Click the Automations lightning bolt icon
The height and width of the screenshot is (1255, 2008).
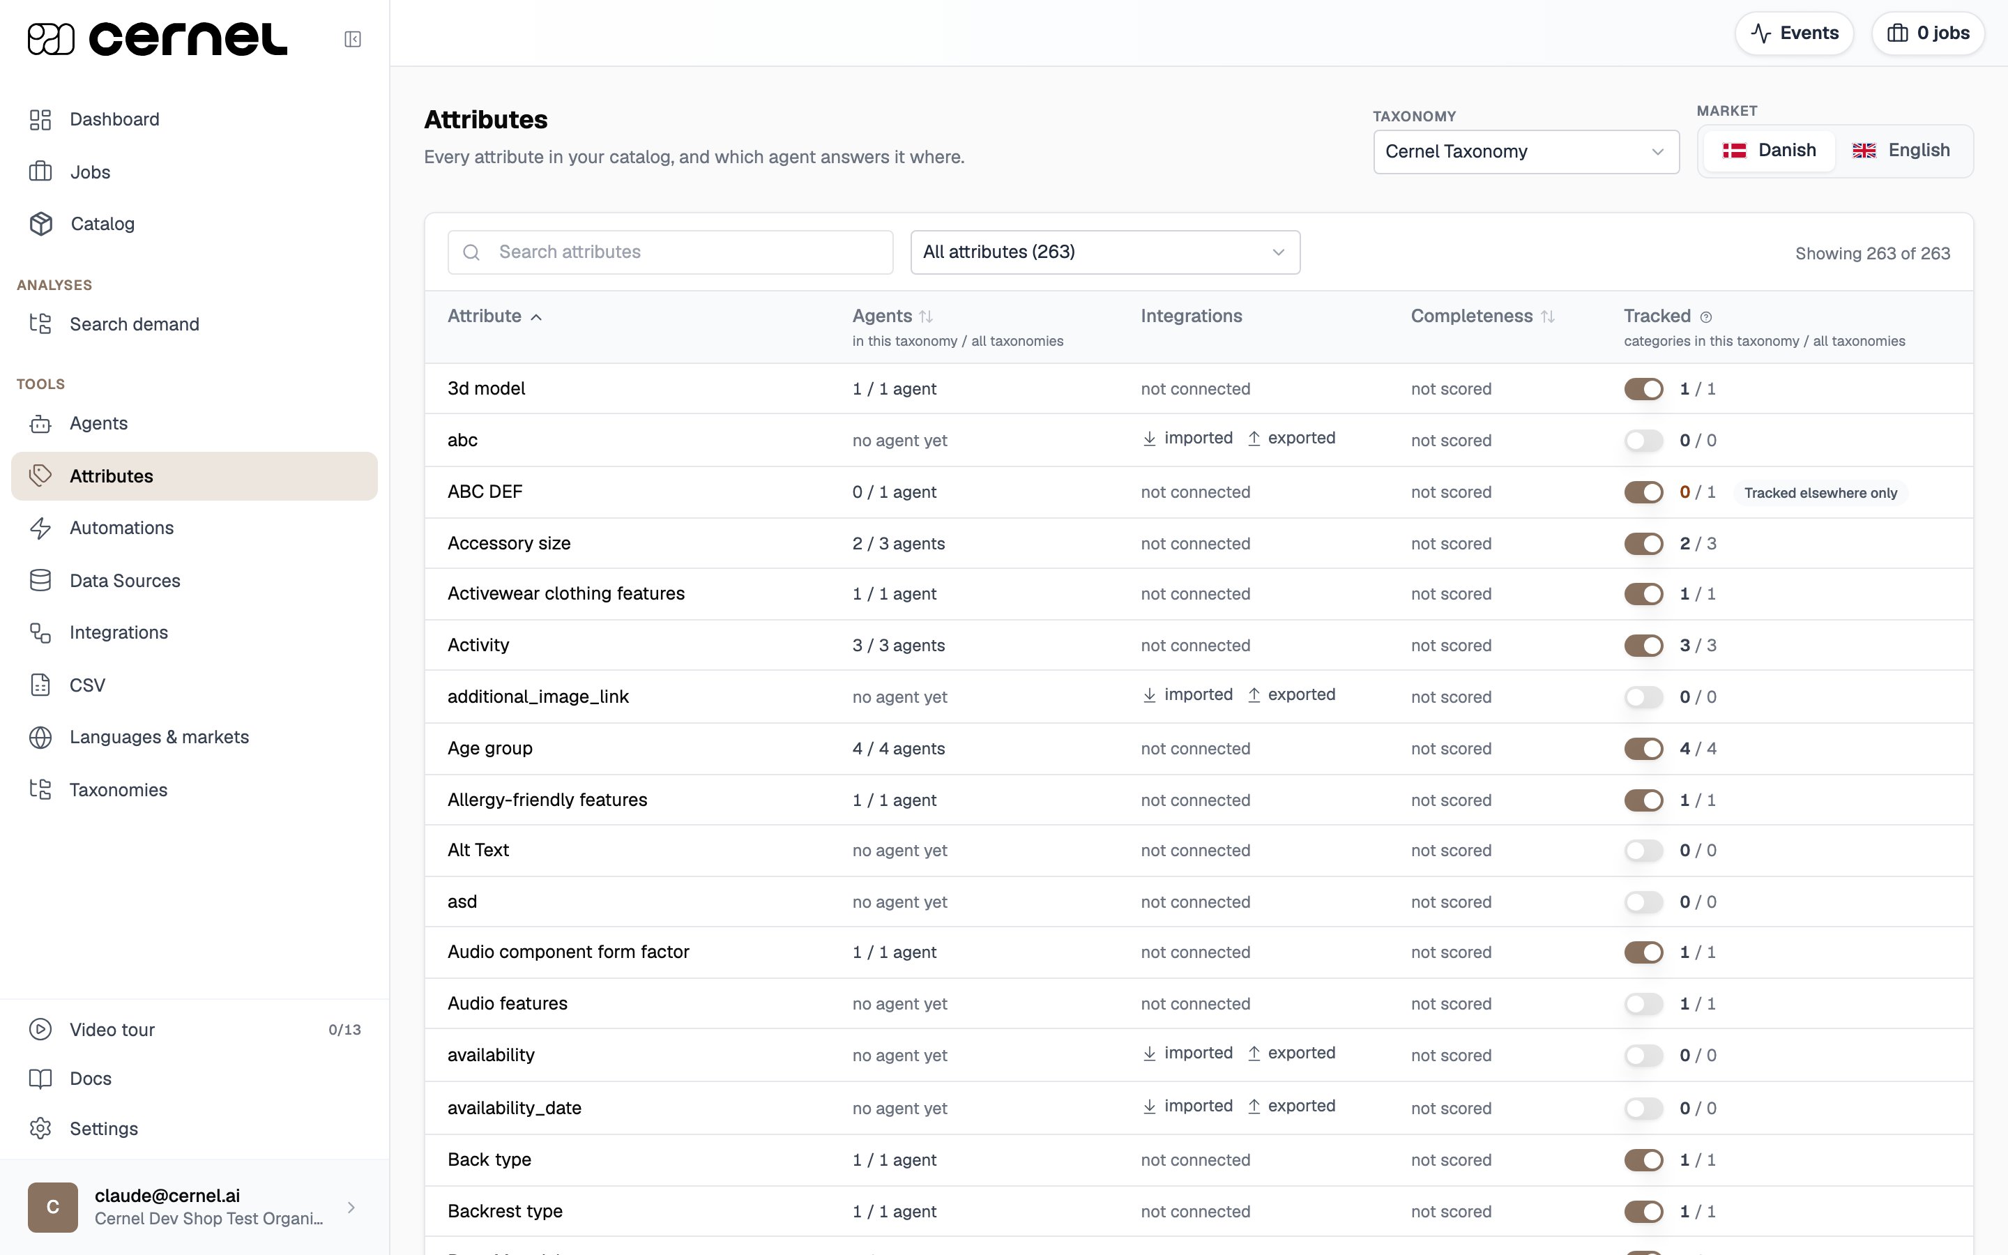click(40, 528)
